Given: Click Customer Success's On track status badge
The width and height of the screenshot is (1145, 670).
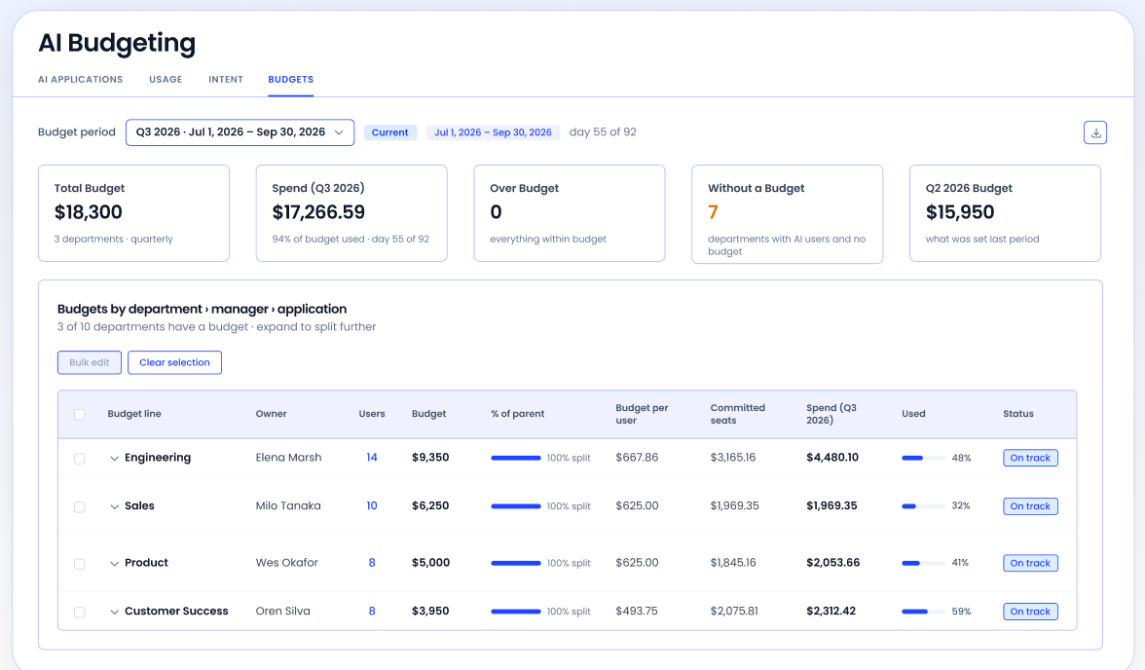Looking at the screenshot, I should tap(1030, 612).
